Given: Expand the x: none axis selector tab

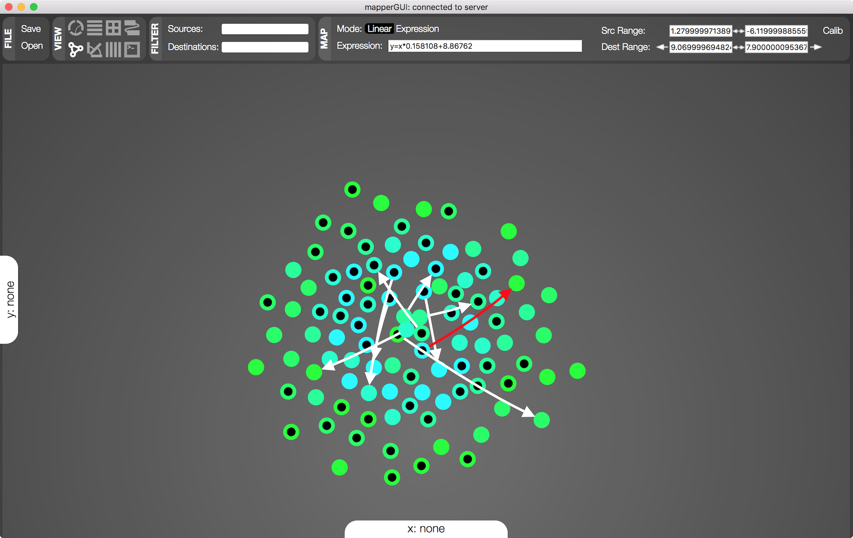Looking at the screenshot, I should (x=426, y=529).
